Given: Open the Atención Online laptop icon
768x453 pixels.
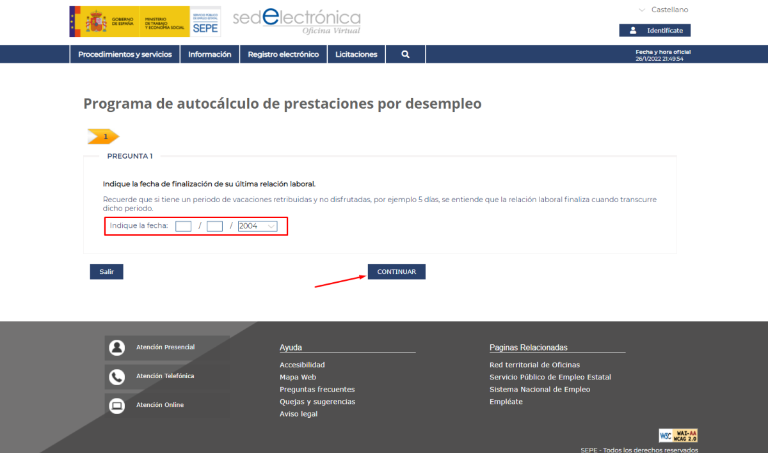Looking at the screenshot, I should click(x=116, y=405).
